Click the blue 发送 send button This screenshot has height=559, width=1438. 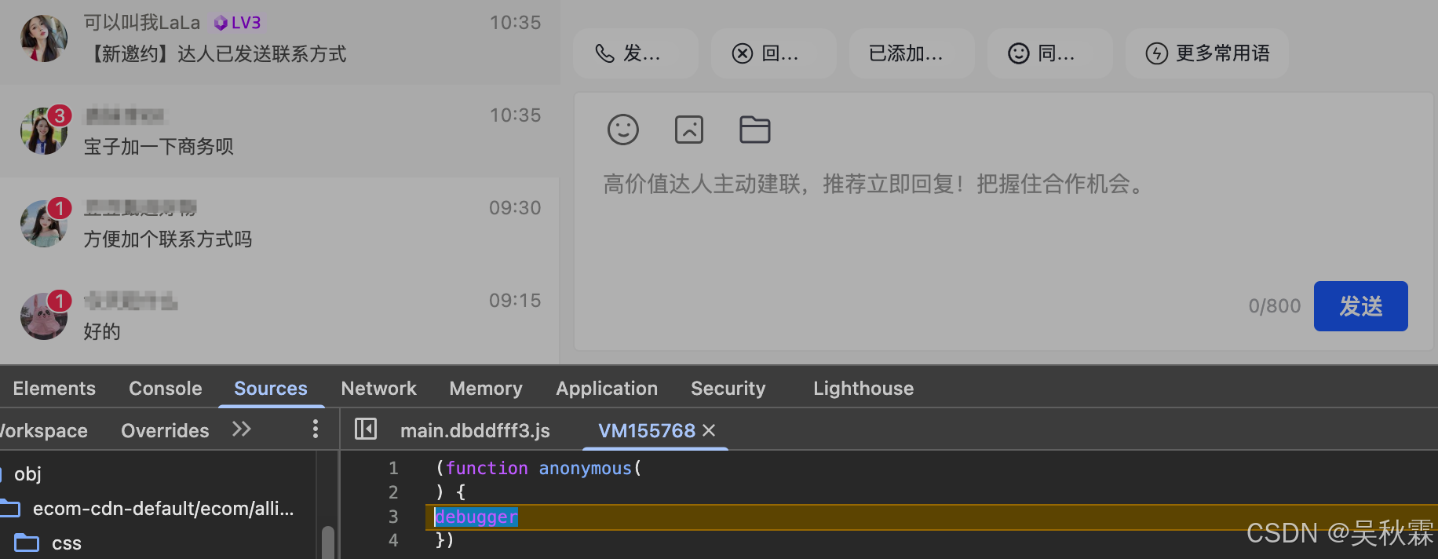tap(1360, 306)
